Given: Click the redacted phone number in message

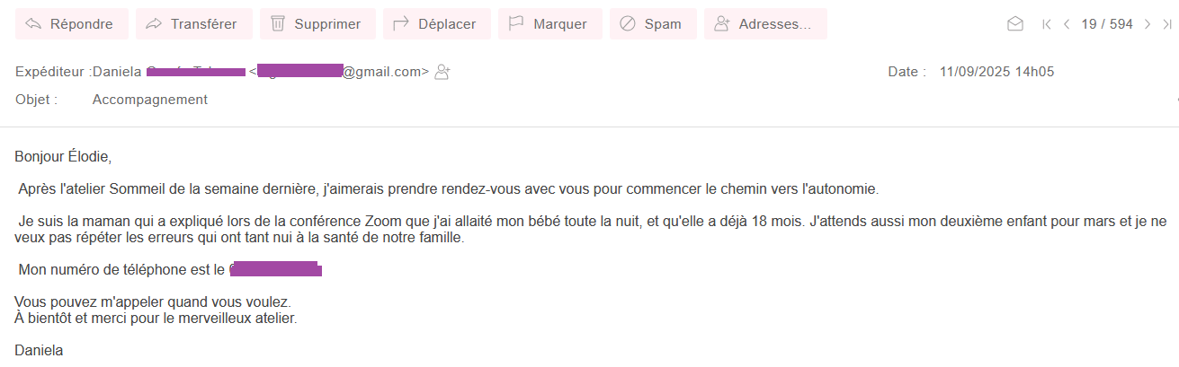Looking at the screenshot, I should coord(276,268).
